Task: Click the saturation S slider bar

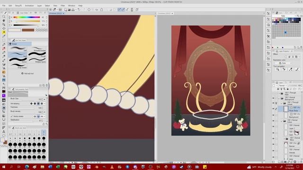Action: [x=27, y=21]
